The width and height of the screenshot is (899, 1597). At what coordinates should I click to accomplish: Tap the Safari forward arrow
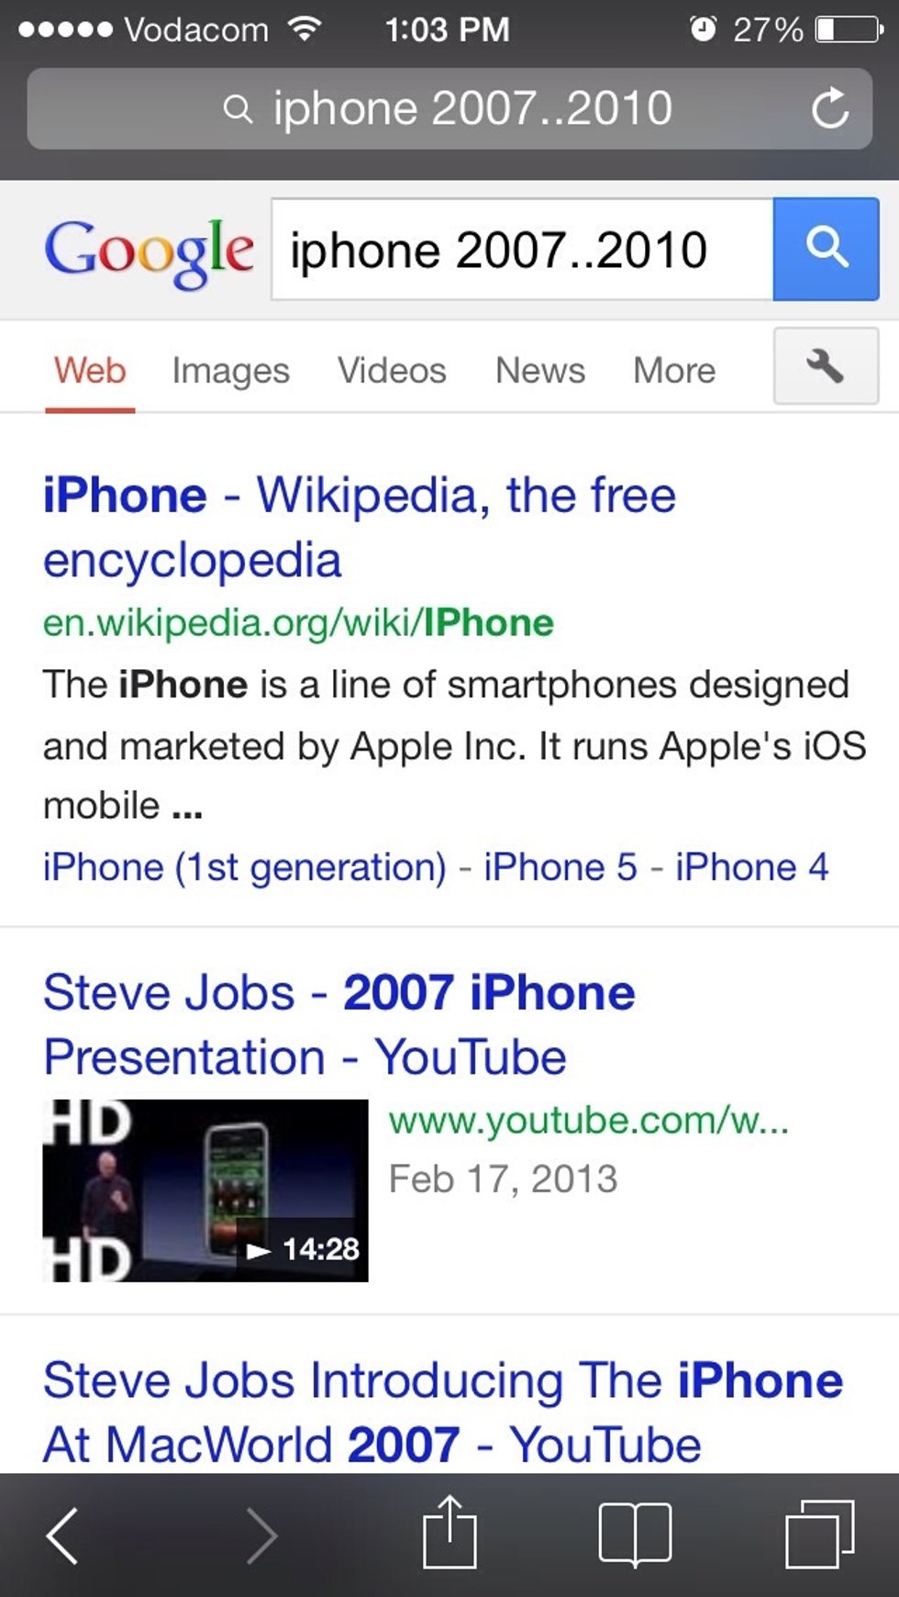[261, 1536]
